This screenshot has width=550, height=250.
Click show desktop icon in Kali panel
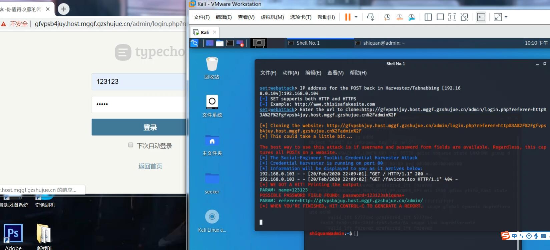tap(209, 43)
